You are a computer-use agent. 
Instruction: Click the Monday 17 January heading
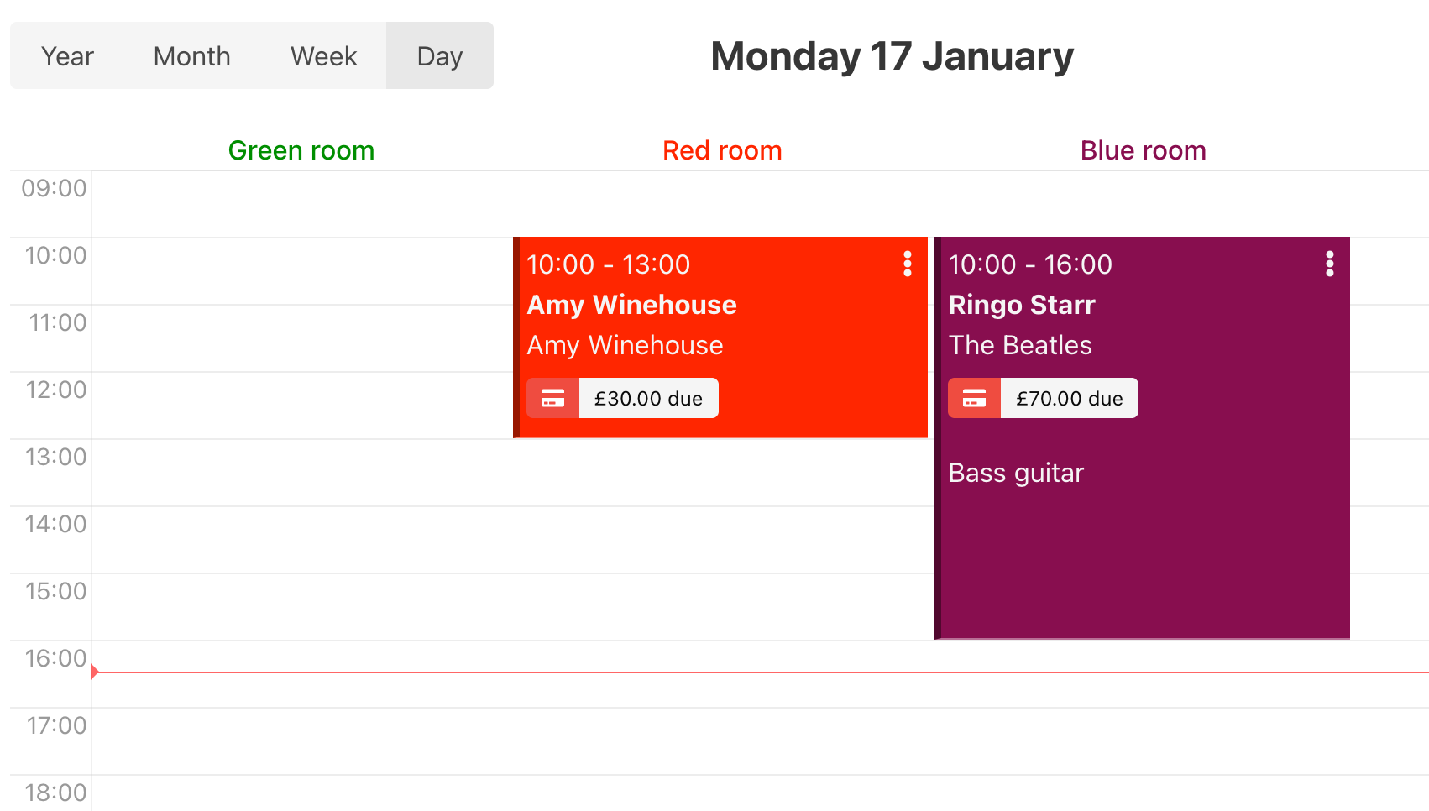892,55
